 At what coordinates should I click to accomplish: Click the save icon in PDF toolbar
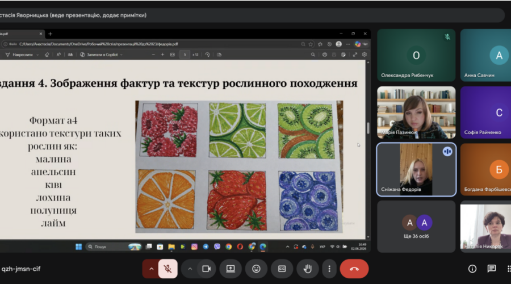[x=334, y=55]
